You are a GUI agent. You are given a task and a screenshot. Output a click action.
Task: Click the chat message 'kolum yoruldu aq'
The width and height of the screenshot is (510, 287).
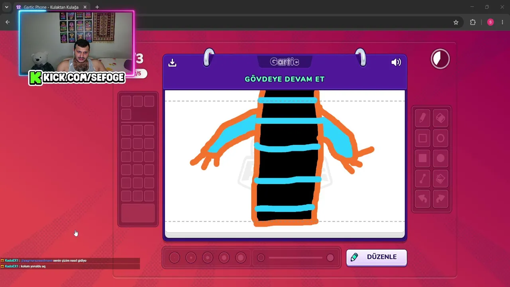click(32, 266)
